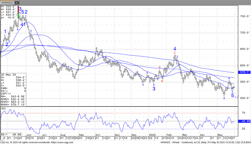Open the cqg.com link in footer

click(x=62, y=142)
